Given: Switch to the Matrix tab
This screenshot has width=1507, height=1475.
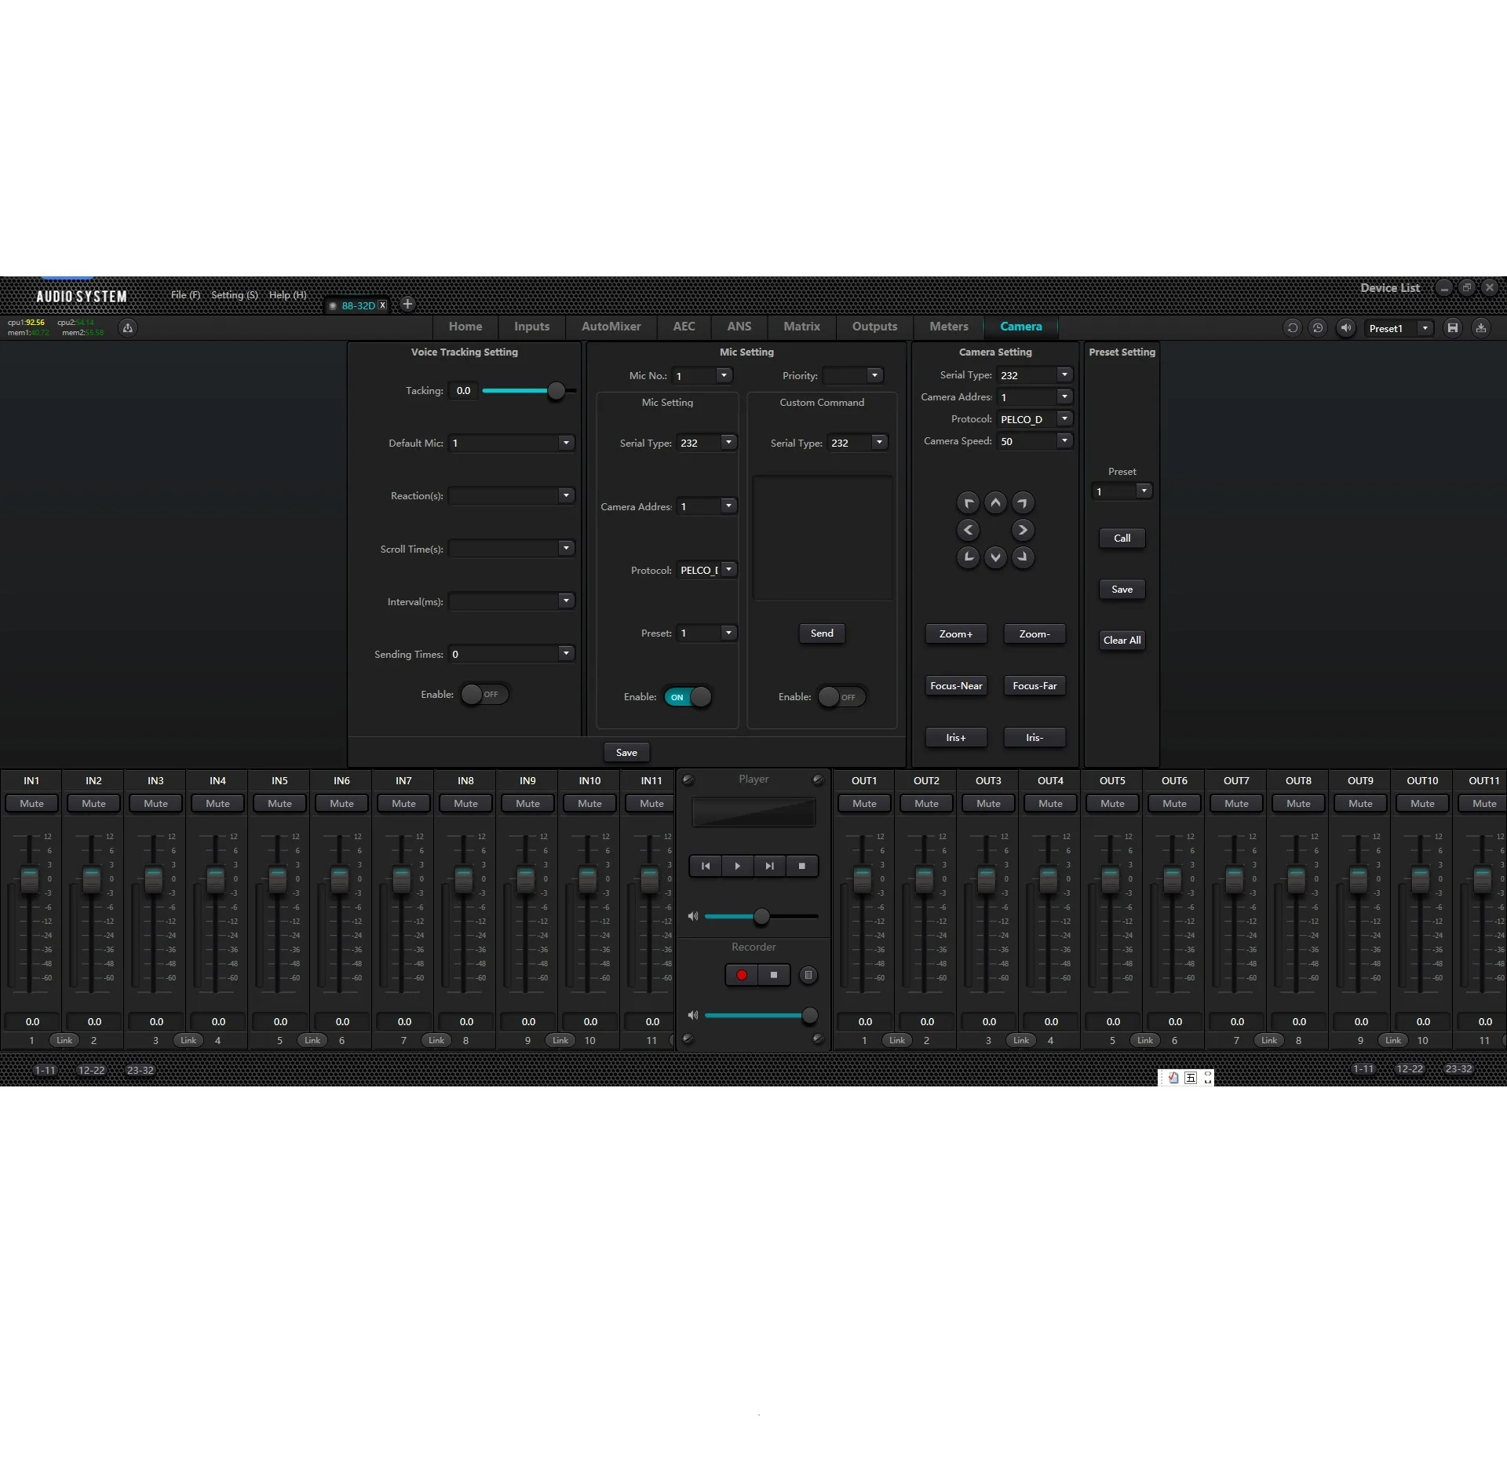Looking at the screenshot, I should [x=801, y=327].
